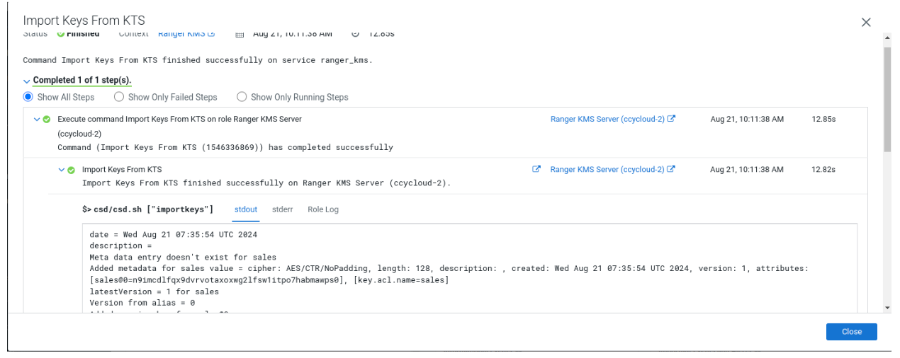Open first Ranger KMS Server (ccycloud-2) link
Image resolution: width=900 pixels, height=358 pixels.
607,120
